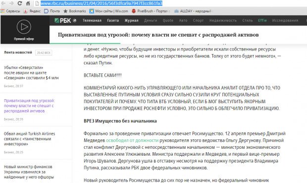Open the Спорт section
Image resolution: width=307 pixels, height=183 pixels.
pyautogui.click(x=198, y=20)
